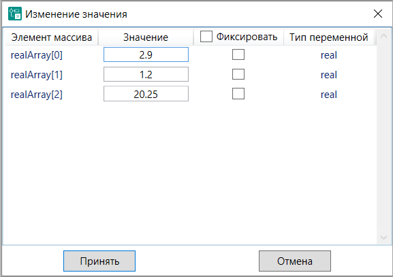This screenshot has height=277, width=393.
Task: Select the value field showing 1.2
Action: point(146,74)
